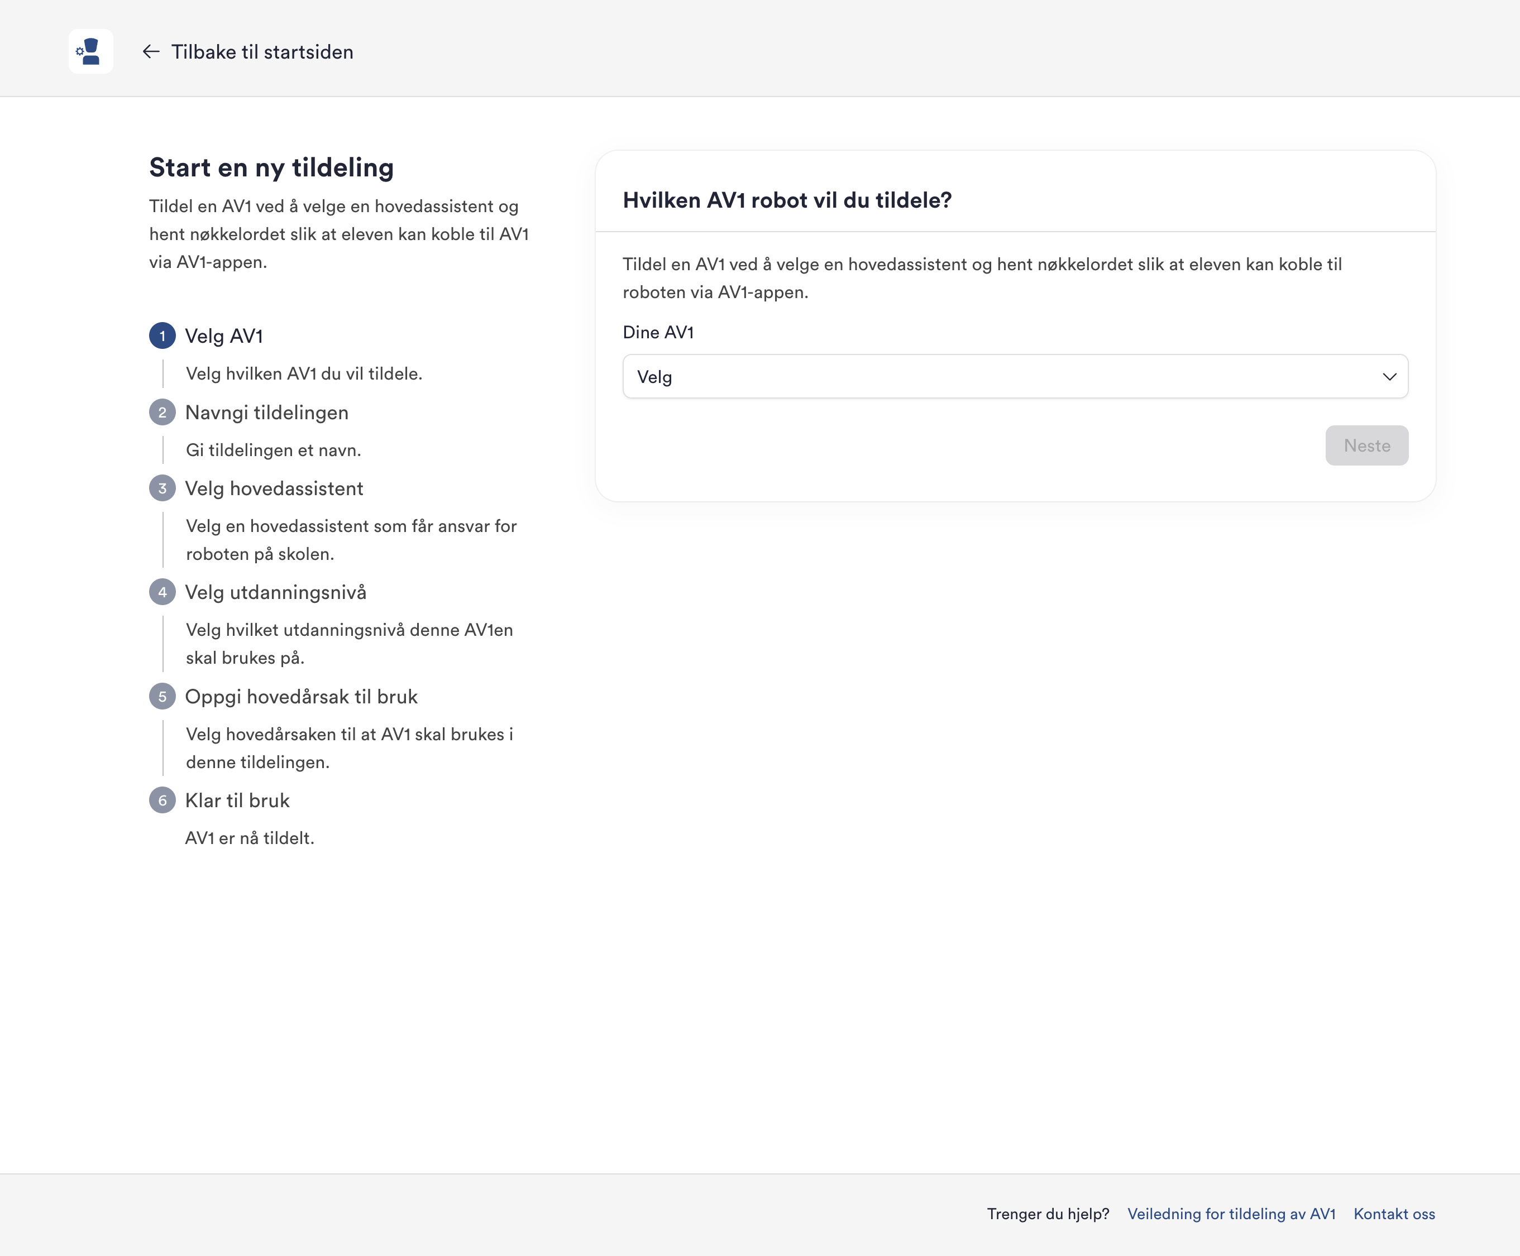Select step 1 circle 'Velg AV1'
The height and width of the screenshot is (1256, 1520).
[162, 335]
